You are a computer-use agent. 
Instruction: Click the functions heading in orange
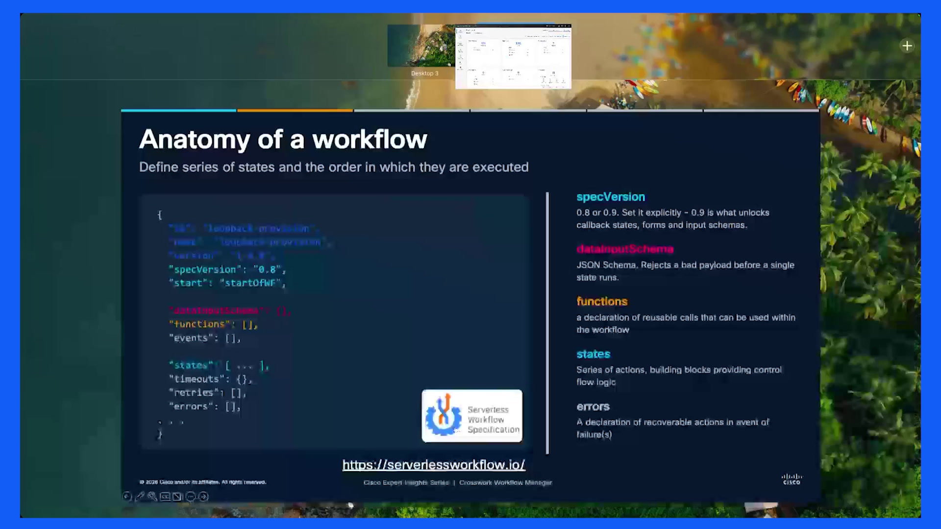(602, 301)
